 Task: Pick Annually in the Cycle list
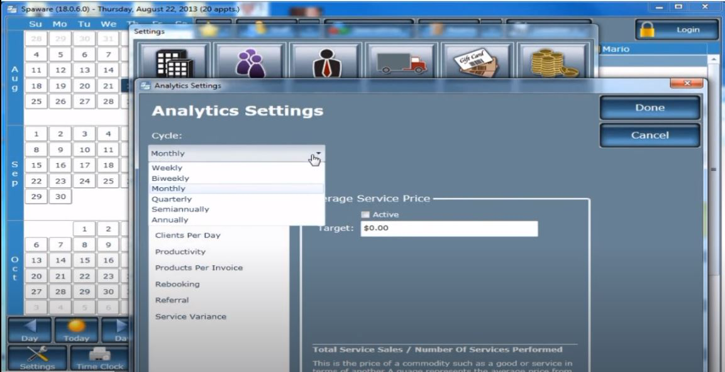click(236, 220)
